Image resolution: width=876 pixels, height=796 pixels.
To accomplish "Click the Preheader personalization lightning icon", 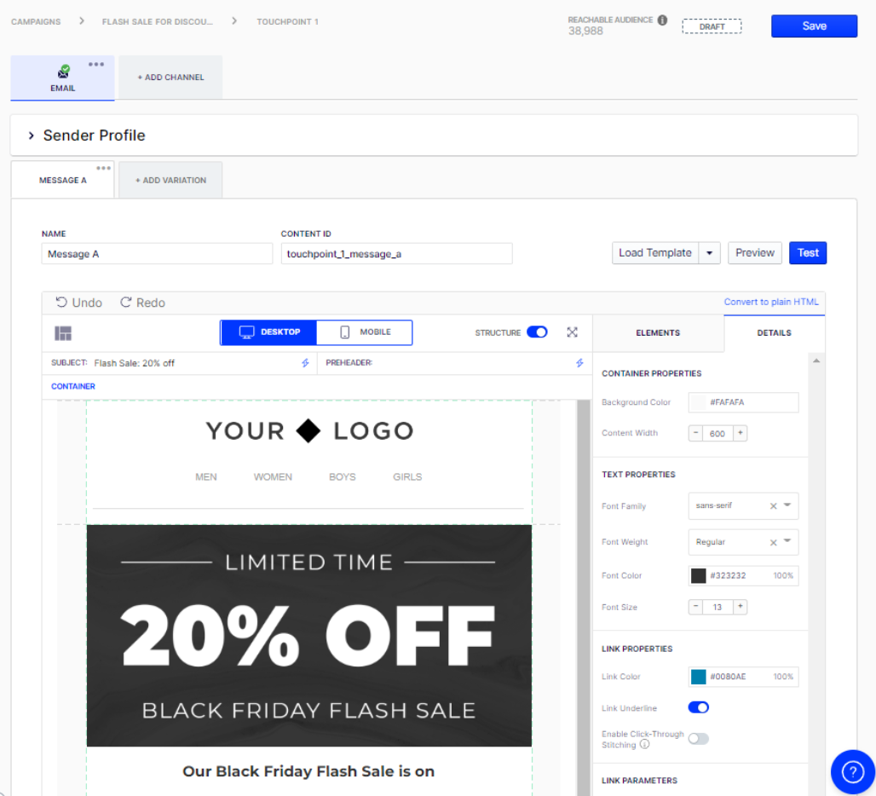I will pos(579,363).
